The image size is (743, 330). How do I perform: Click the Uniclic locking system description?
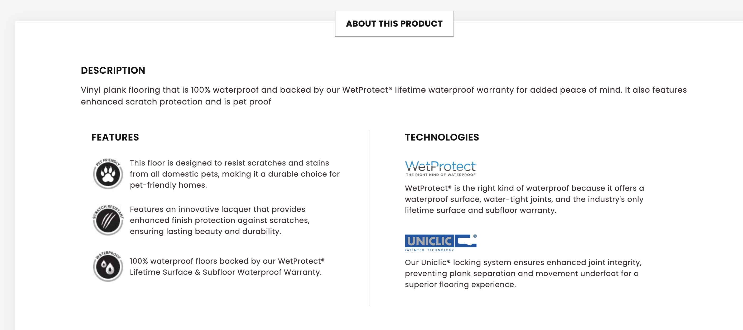(523, 273)
